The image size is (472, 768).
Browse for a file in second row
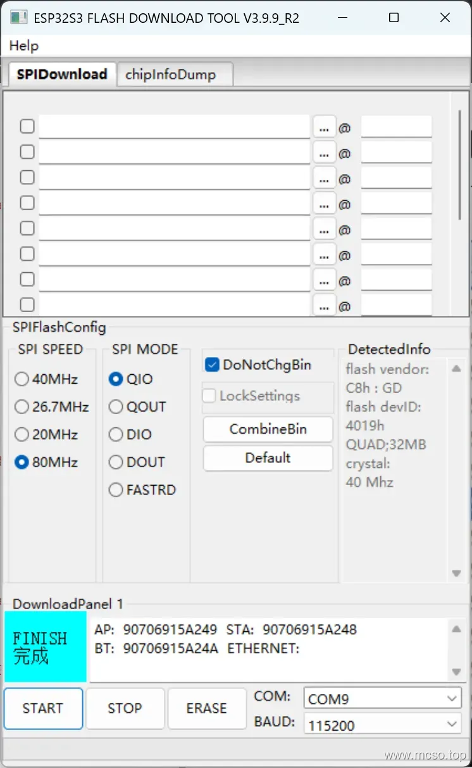[324, 152]
